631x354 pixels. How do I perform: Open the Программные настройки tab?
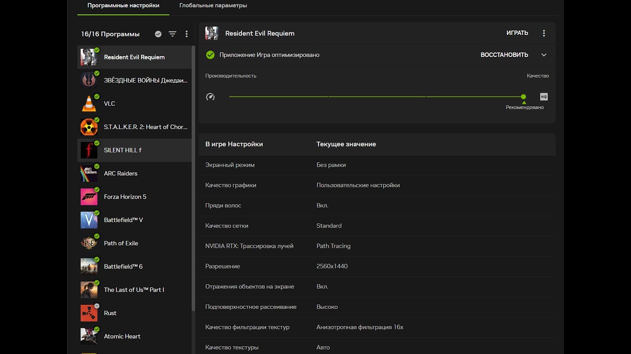pyautogui.click(x=123, y=5)
